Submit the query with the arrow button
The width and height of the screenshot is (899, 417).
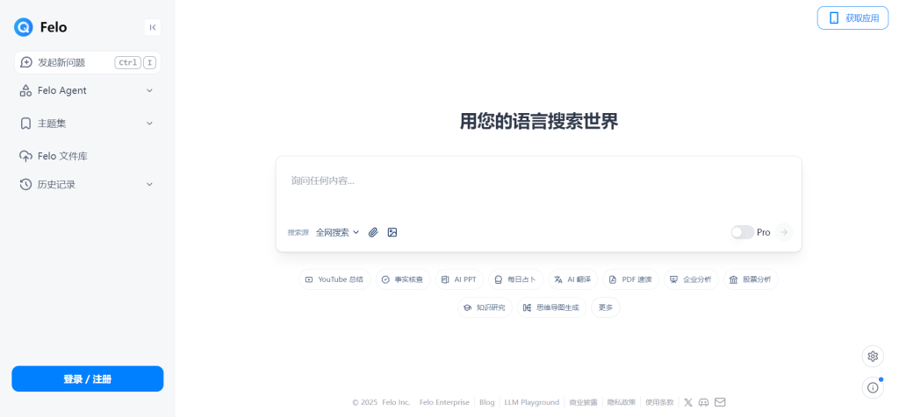pos(784,232)
